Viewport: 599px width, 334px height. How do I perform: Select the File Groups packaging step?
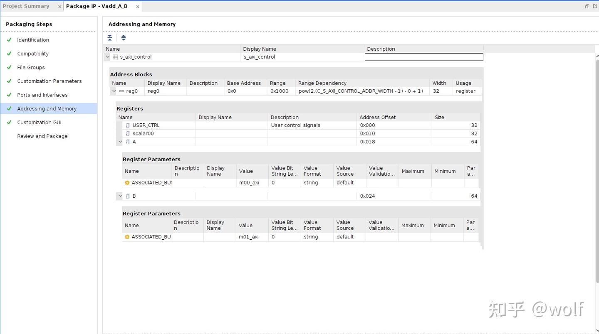(31, 67)
